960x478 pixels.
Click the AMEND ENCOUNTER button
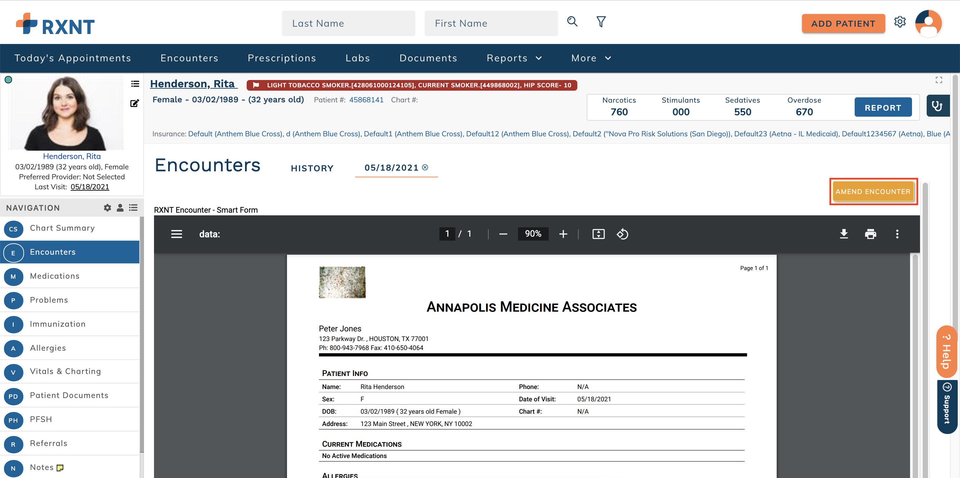873,191
